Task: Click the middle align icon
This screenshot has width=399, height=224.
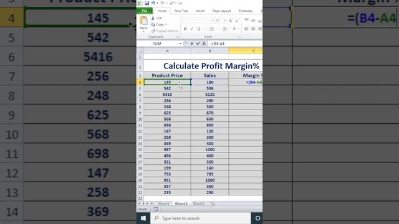Action: [x=253, y=20]
